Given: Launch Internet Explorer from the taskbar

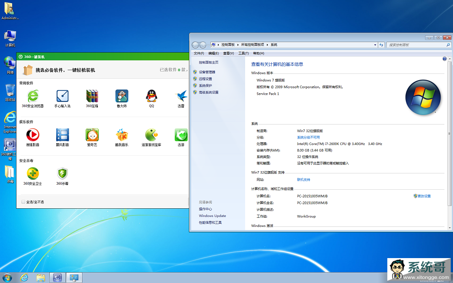Looking at the screenshot, I should (24, 278).
